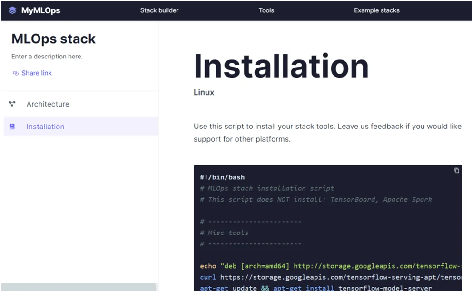Click the Share link text
The width and height of the screenshot is (472, 292).
37,73
